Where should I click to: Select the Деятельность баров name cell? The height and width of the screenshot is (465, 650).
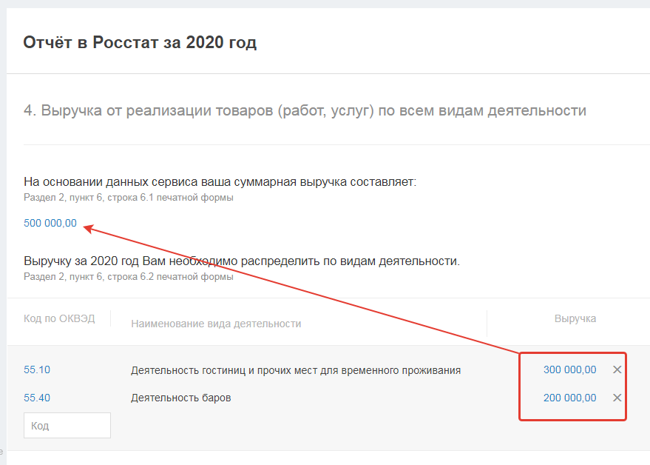click(x=180, y=398)
